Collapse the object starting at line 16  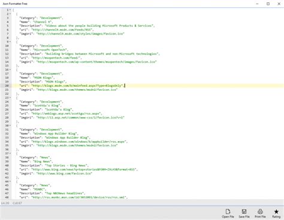tap(10, 70)
